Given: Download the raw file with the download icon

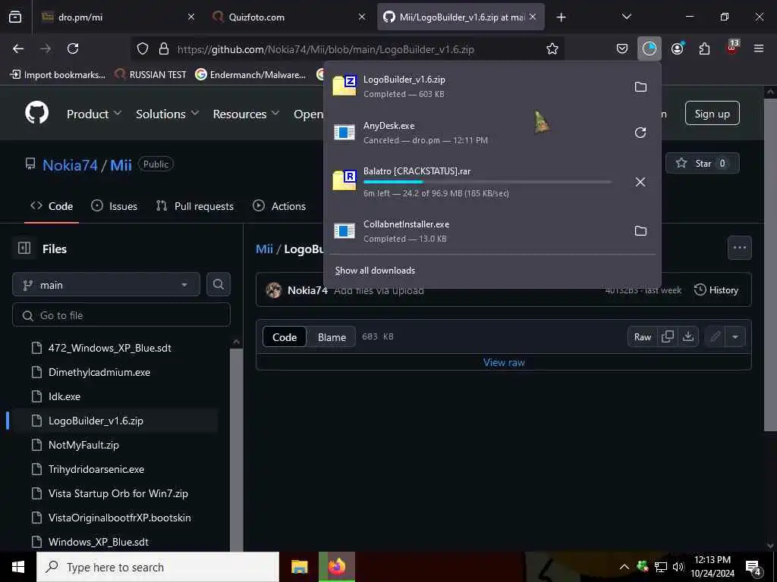Looking at the screenshot, I should 687,336.
